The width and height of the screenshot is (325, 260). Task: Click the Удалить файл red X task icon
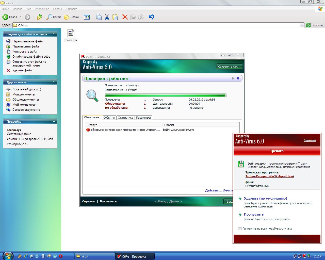(x=8, y=70)
